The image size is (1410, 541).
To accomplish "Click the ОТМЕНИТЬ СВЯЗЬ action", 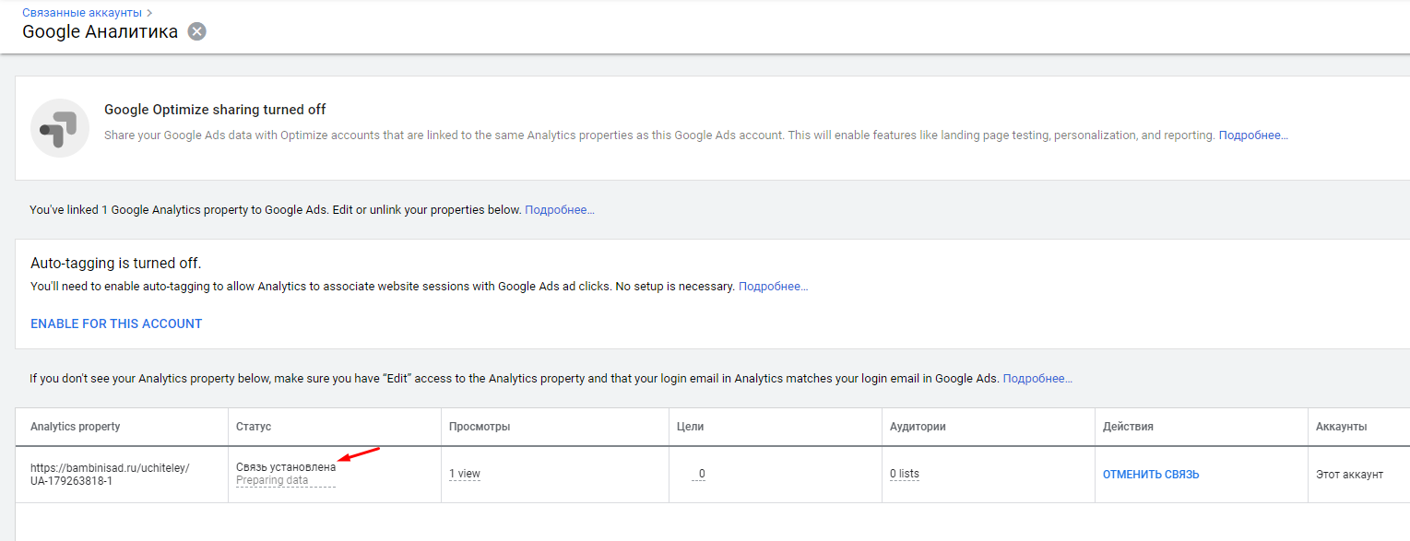I will (1151, 475).
